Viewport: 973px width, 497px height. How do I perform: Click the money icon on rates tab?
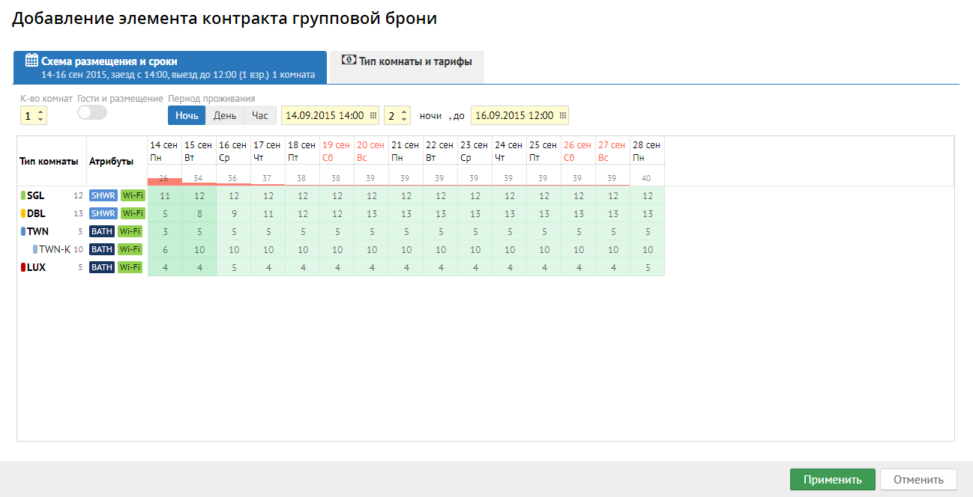coord(349,60)
